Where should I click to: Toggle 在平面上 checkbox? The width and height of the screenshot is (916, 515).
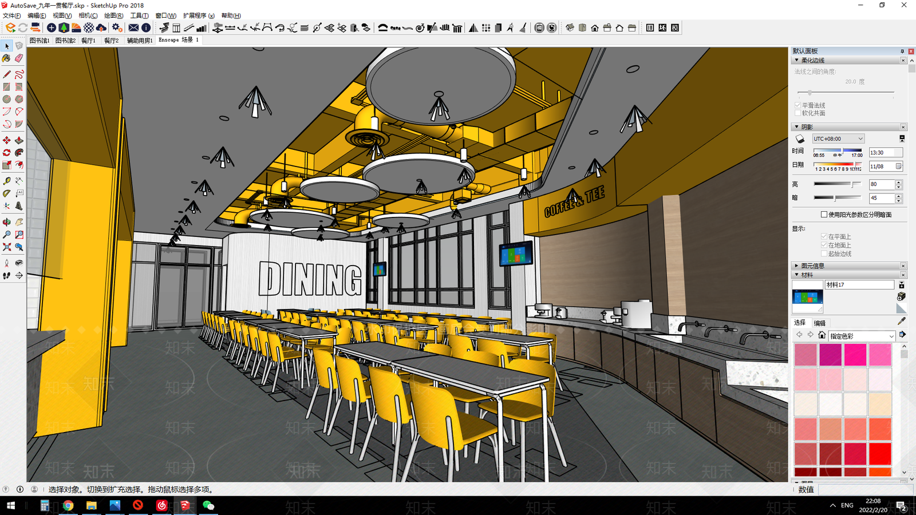824,236
